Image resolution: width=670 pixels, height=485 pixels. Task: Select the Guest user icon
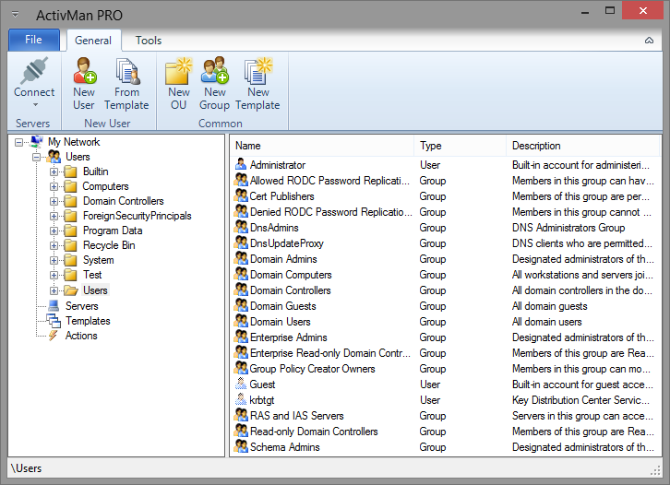(241, 384)
